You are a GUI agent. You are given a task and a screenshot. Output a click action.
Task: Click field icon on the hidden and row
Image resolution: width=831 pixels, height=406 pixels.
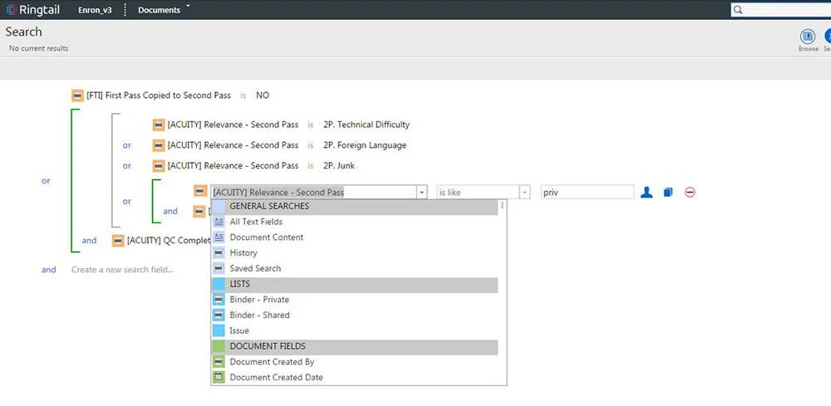[199, 211]
